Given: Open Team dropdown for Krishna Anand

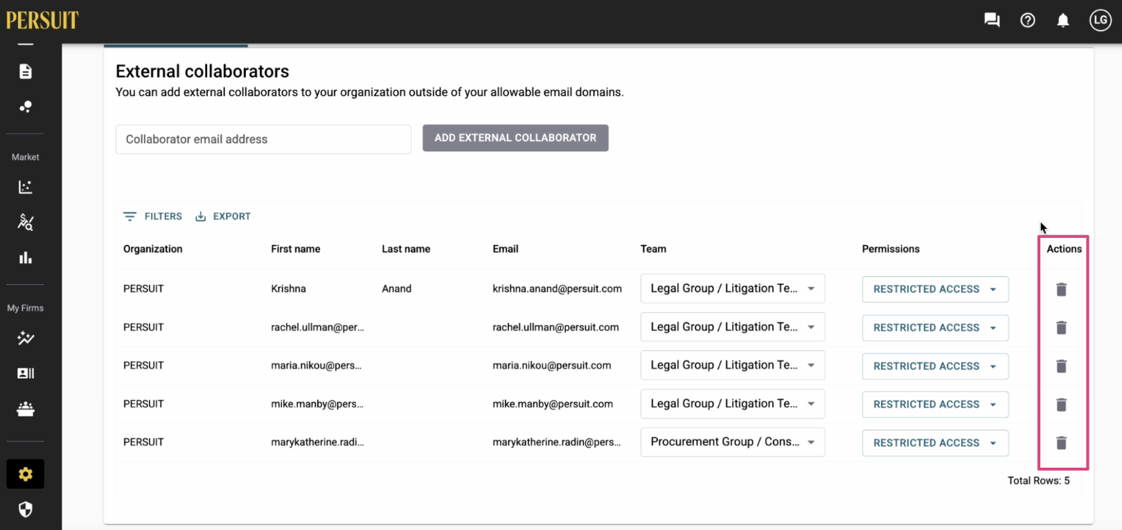Looking at the screenshot, I should [x=733, y=289].
